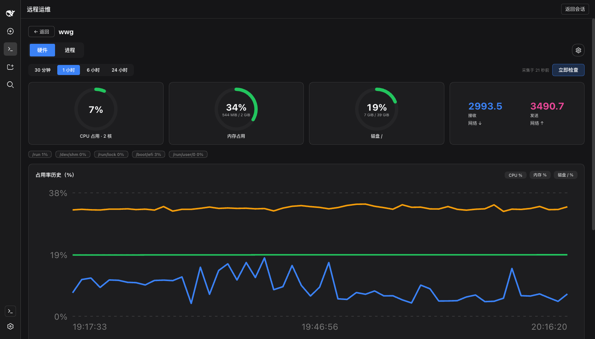Click the 远程运维 page title
The height and width of the screenshot is (339, 595).
tap(39, 9)
